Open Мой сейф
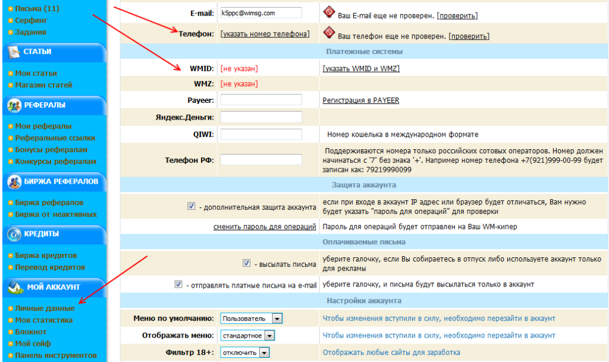The image size is (609, 362). (x=33, y=344)
